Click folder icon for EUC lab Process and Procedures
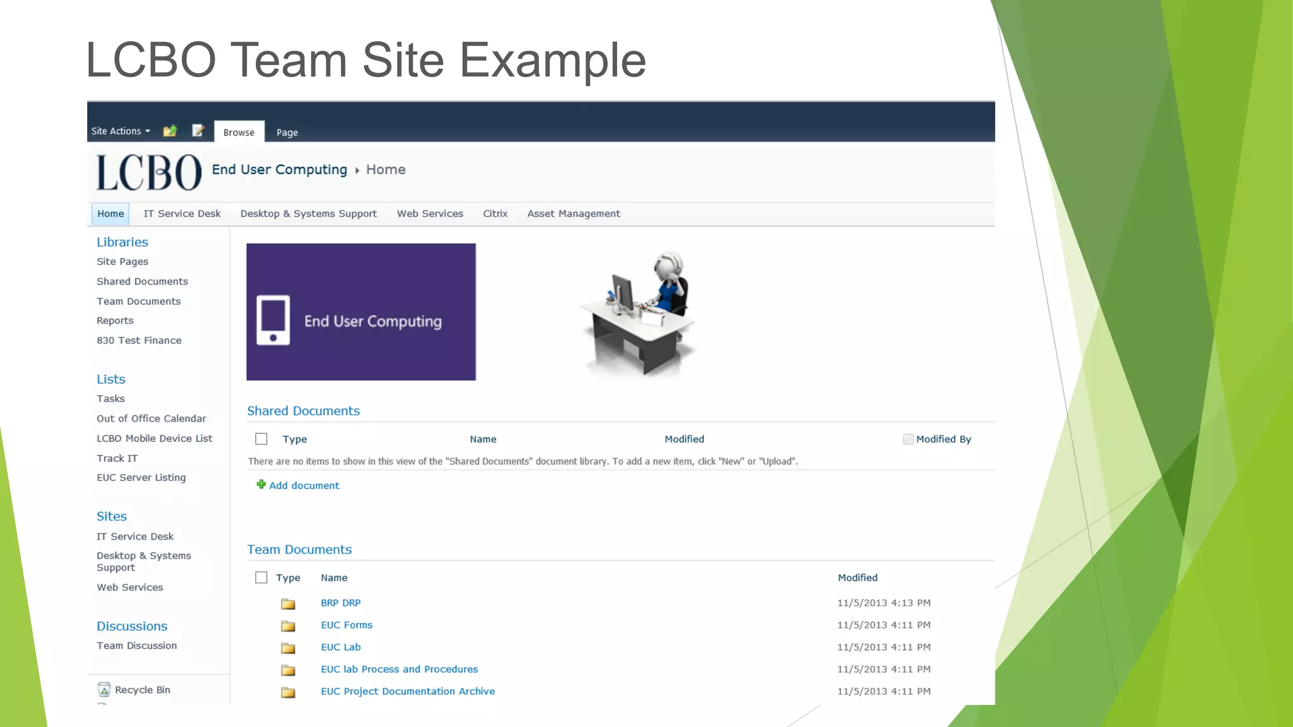This screenshot has height=727, width=1293. coord(288,670)
